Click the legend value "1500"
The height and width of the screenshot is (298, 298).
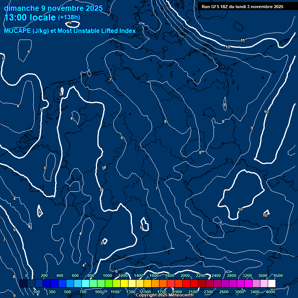[146, 292]
